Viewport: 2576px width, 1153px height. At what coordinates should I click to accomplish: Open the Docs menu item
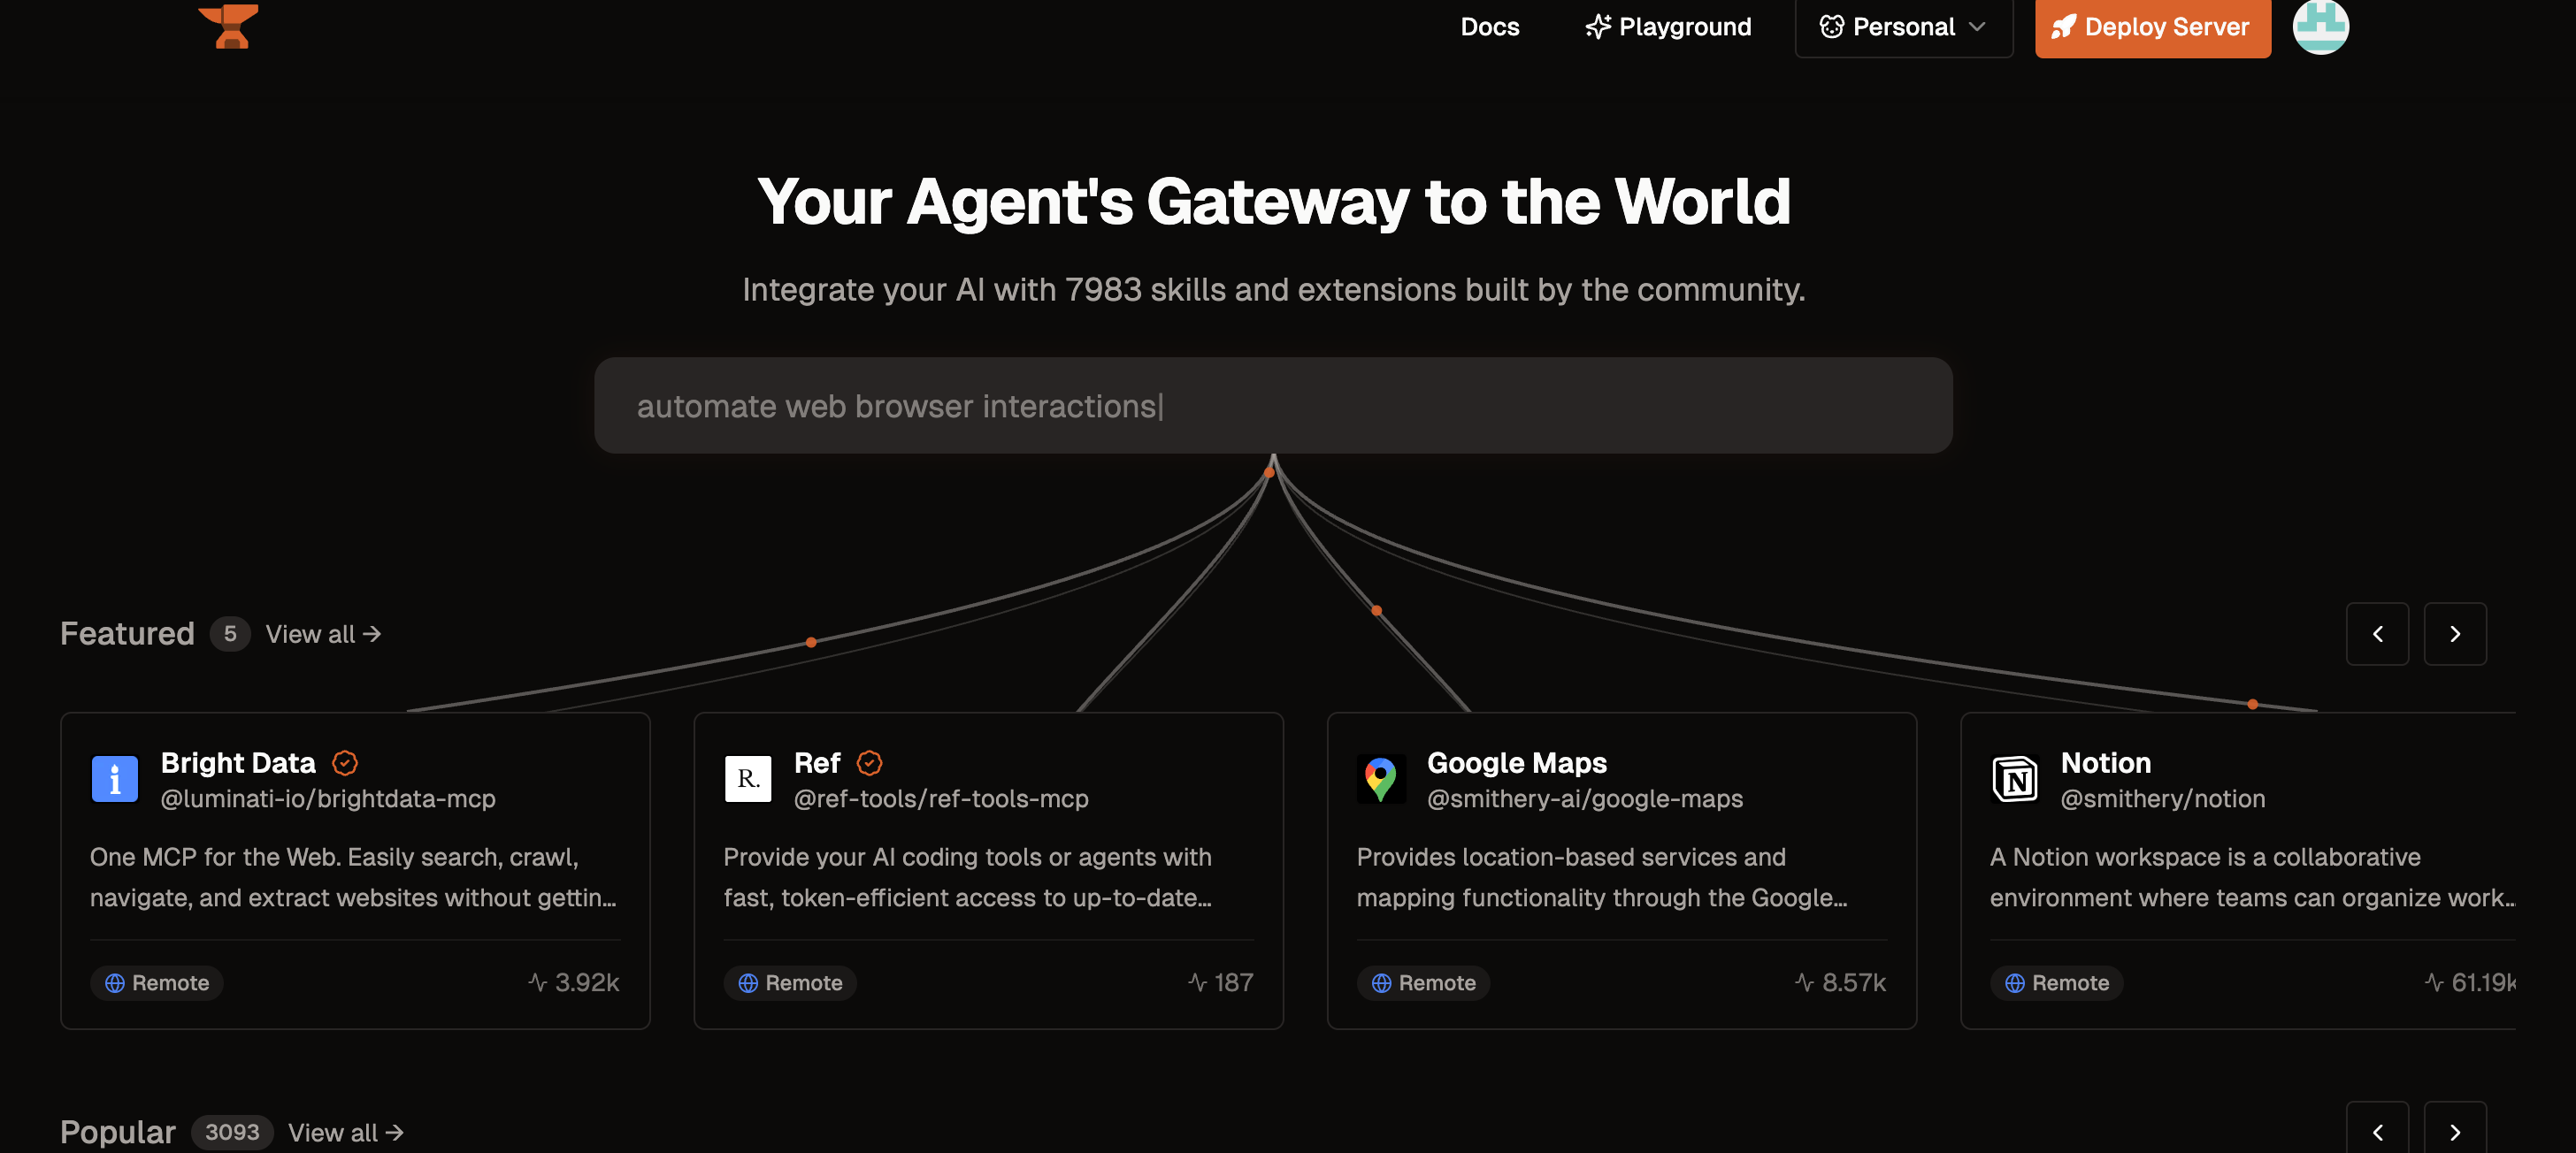point(1489,27)
